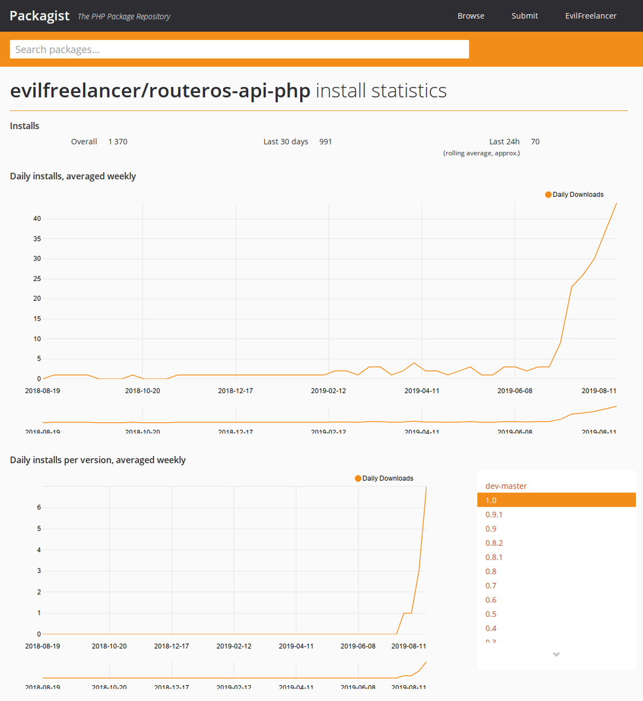Click the 'The PHP Package Repository' tagline
This screenshot has height=701, width=643.
[124, 16]
